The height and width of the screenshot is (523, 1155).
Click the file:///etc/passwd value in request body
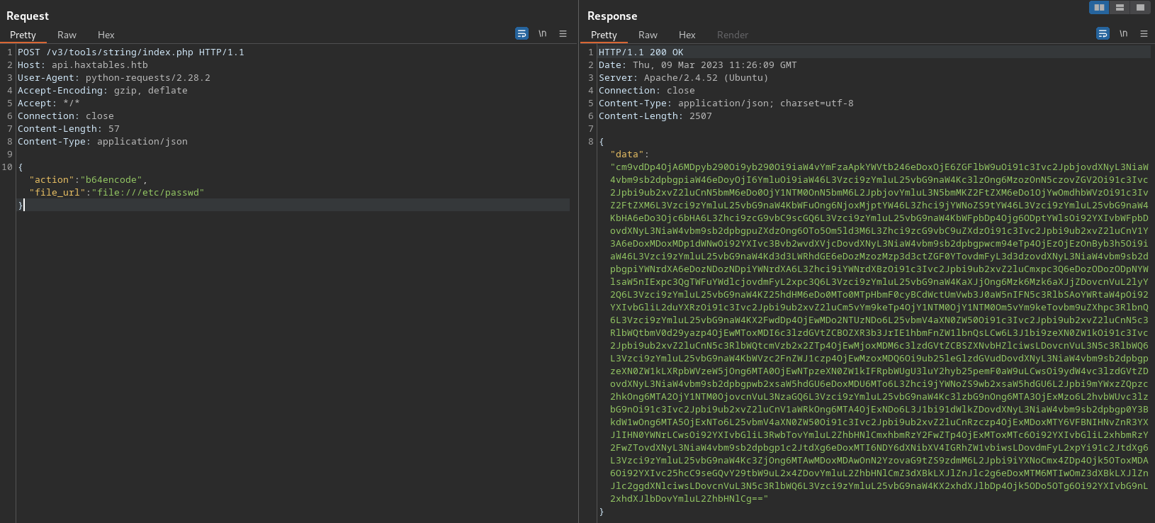[148, 193]
